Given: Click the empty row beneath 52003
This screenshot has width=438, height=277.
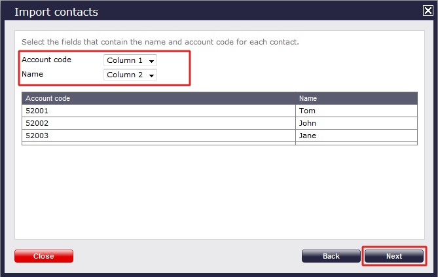Looking at the screenshot, I should [x=158, y=143].
